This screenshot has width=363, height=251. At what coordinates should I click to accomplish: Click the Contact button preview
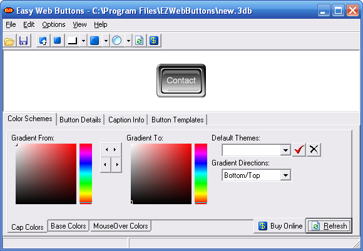(x=181, y=81)
